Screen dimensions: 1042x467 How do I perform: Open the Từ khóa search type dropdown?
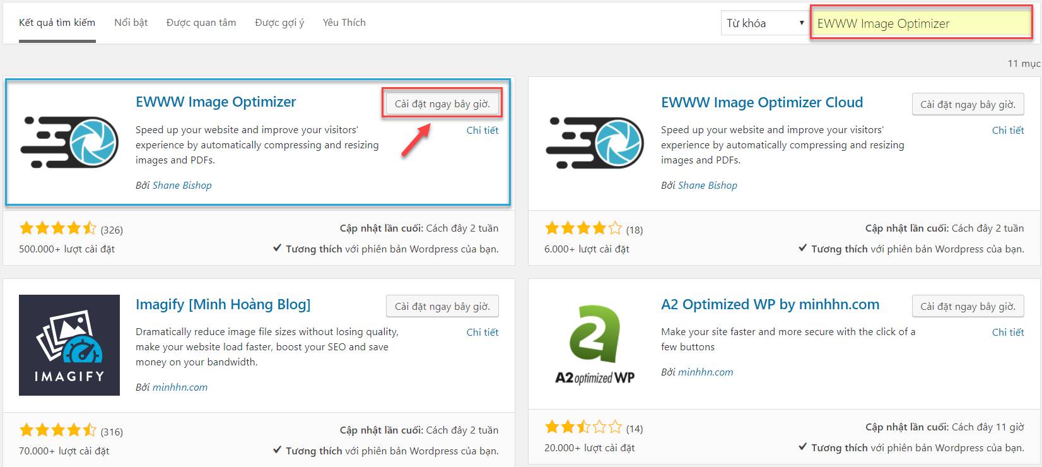pos(765,23)
